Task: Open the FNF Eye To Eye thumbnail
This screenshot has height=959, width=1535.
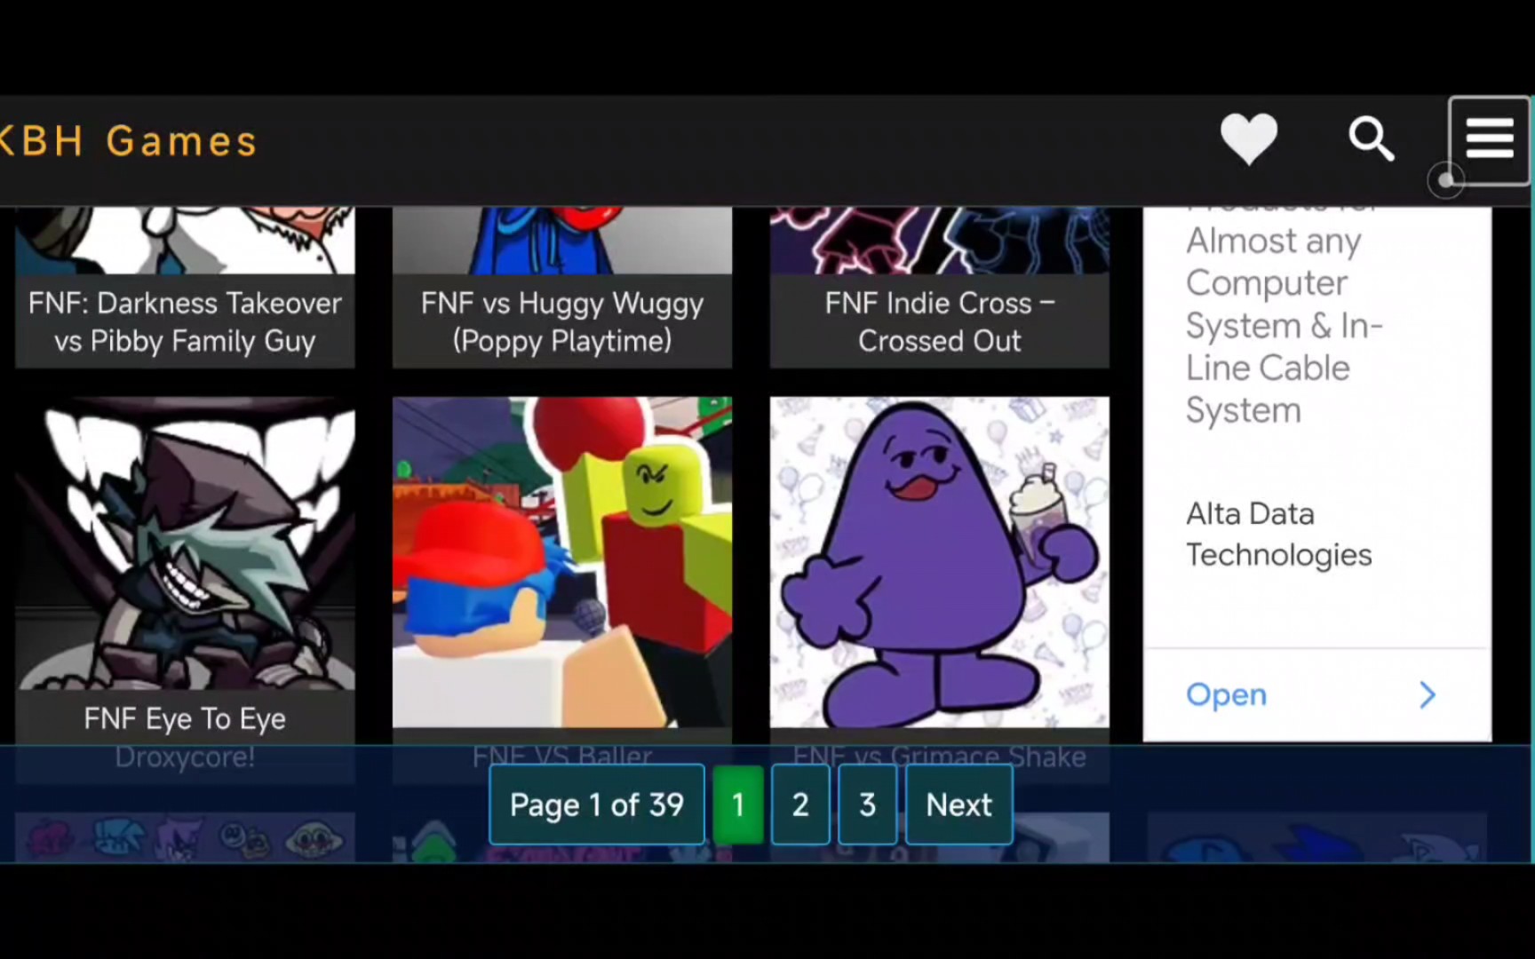Action: click(185, 543)
